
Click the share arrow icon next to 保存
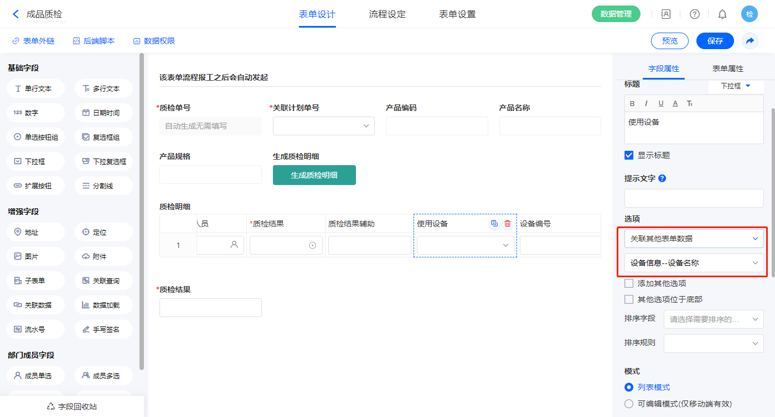(x=750, y=41)
